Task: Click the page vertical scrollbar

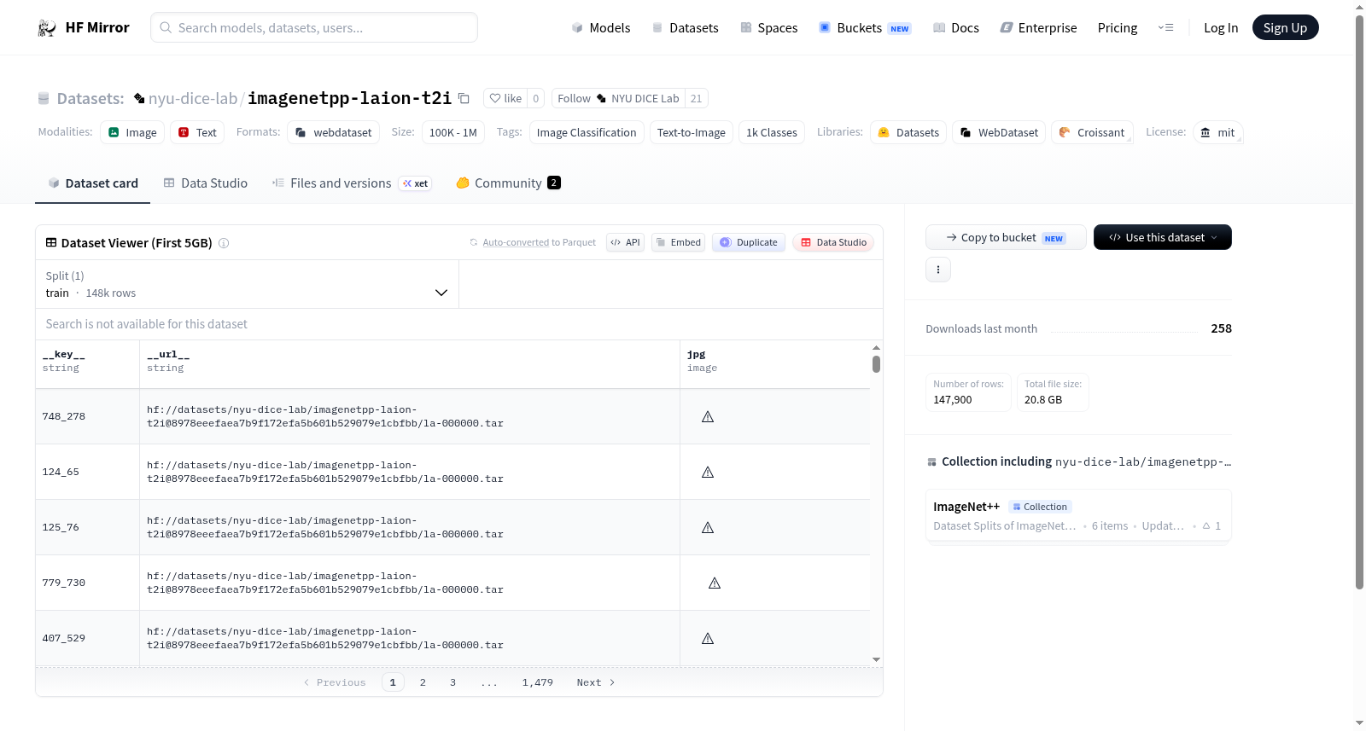Action: click(x=1359, y=303)
